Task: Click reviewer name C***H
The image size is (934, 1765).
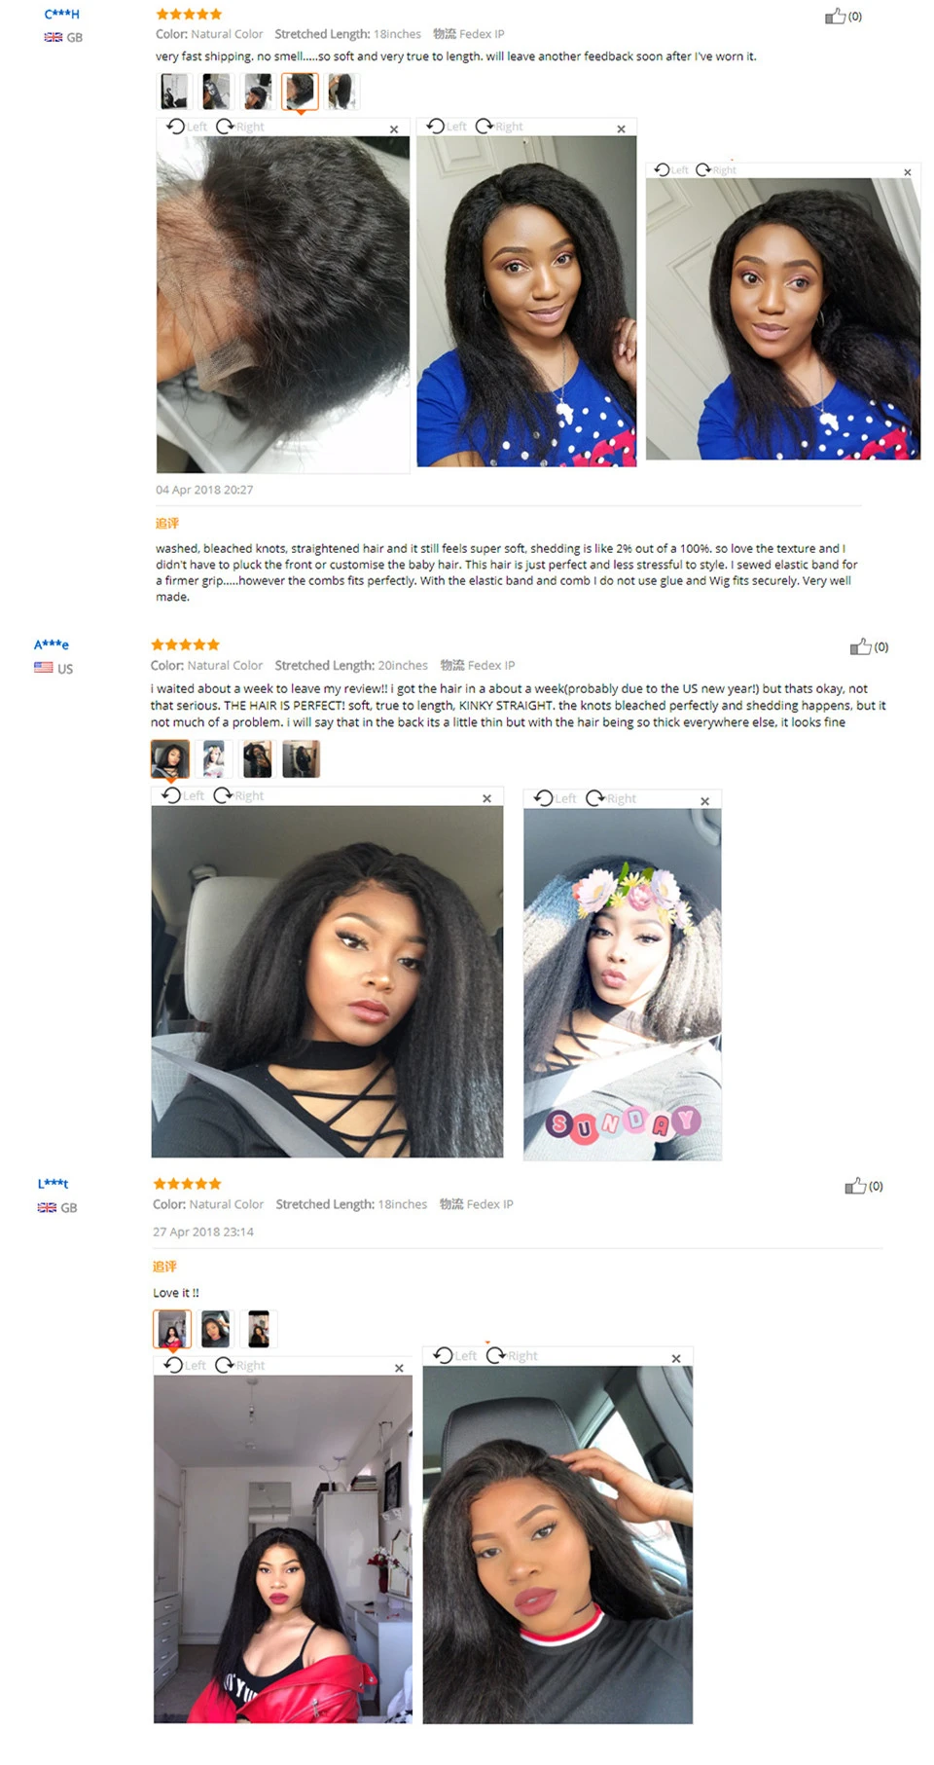Action: click(x=61, y=15)
